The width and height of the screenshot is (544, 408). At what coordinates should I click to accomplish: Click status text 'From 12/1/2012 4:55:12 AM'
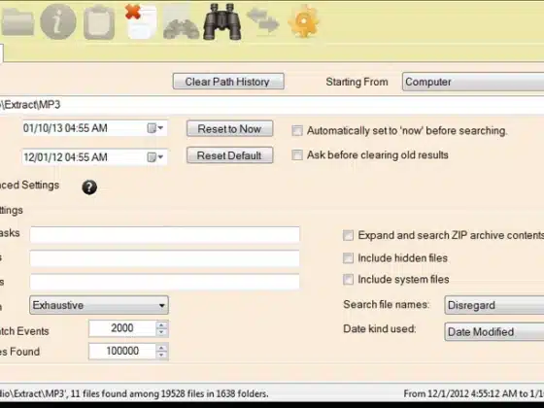pos(459,394)
